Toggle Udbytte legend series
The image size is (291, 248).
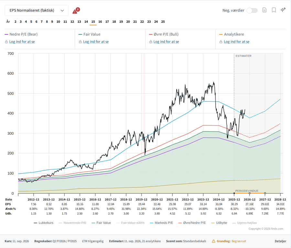(x=219, y=223)
